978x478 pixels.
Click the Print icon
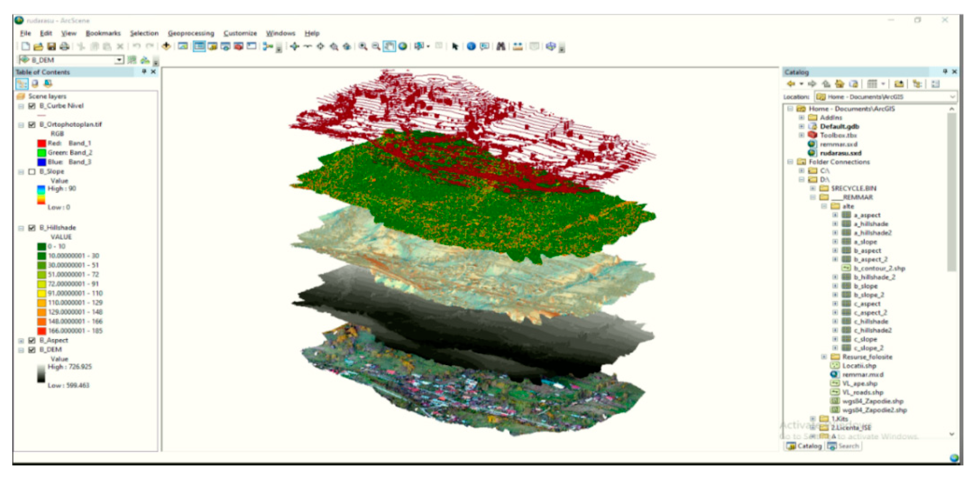(x=65, y=46)
